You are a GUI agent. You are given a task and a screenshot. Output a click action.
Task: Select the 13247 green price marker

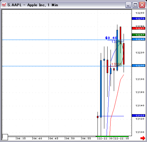[x=138, y=35]
